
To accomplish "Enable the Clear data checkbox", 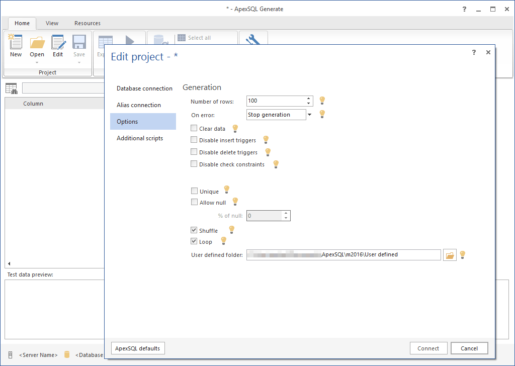I will (x=194, y=128).
